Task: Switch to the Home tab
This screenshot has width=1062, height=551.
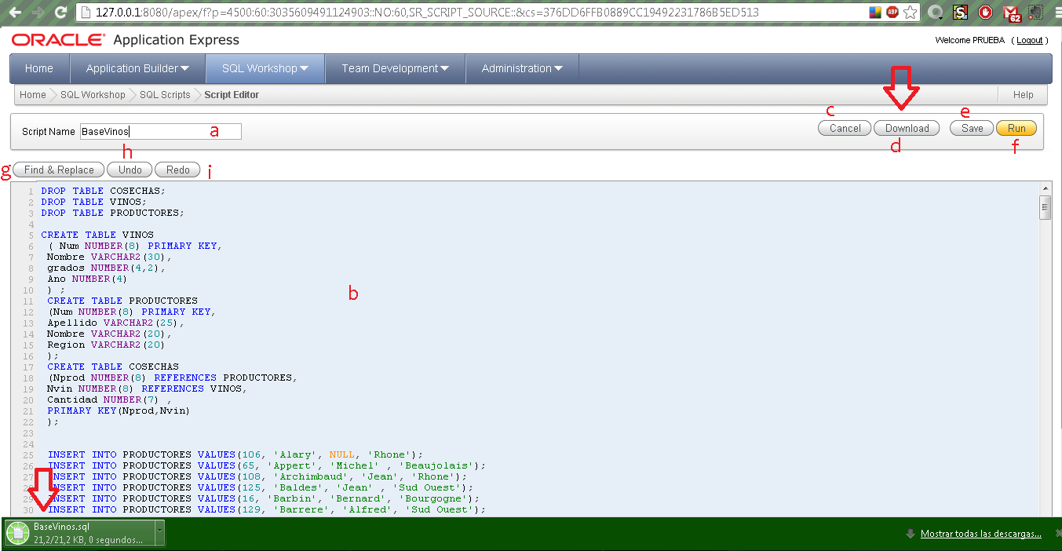Action: tap(38, 68)
